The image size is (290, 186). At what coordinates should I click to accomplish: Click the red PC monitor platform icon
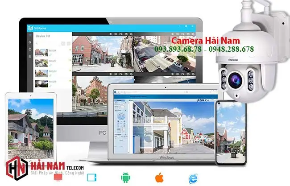[x=58, y=178]
